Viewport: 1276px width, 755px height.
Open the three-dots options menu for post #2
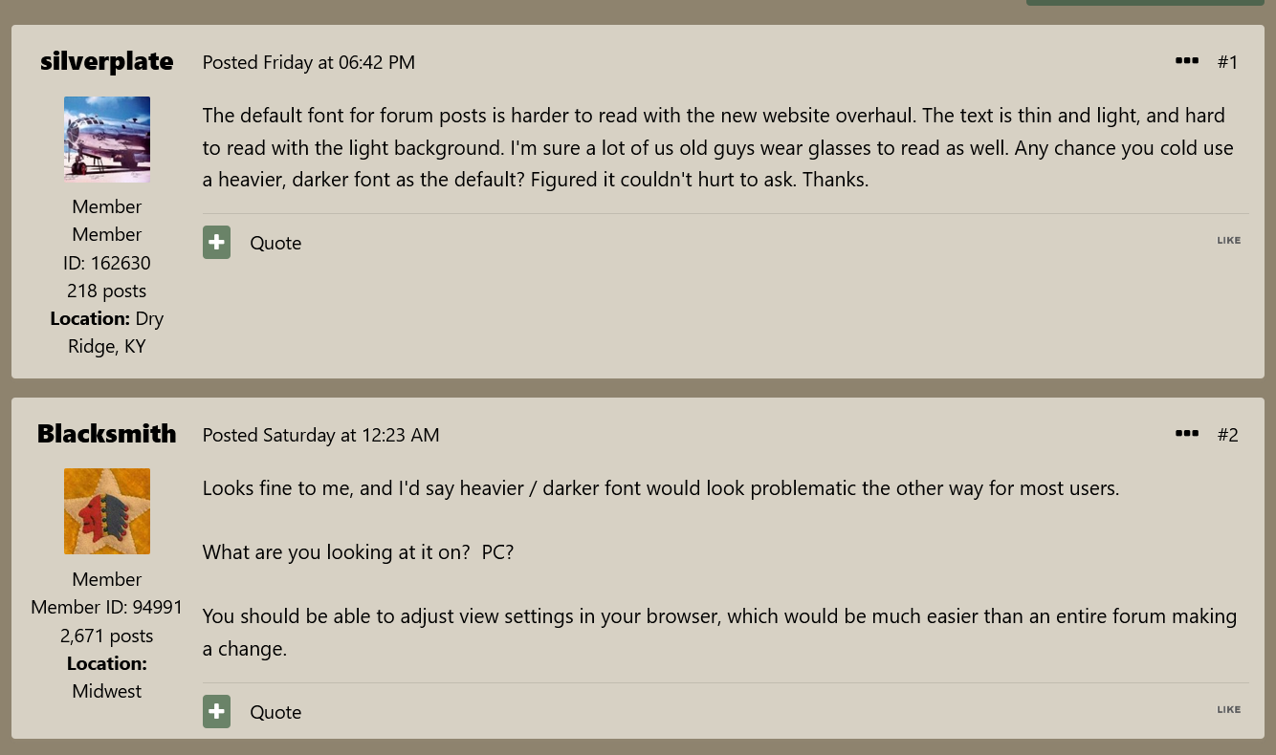click(1187, 434)
